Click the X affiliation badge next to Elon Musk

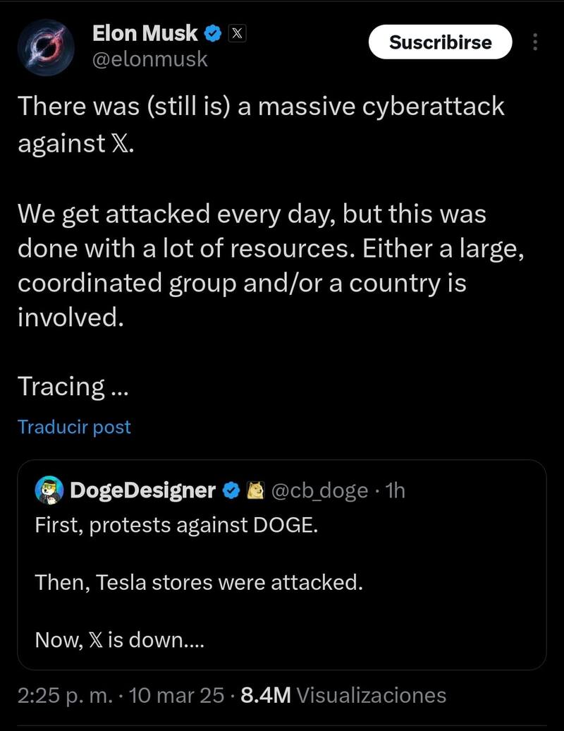[x=237, y=33]
